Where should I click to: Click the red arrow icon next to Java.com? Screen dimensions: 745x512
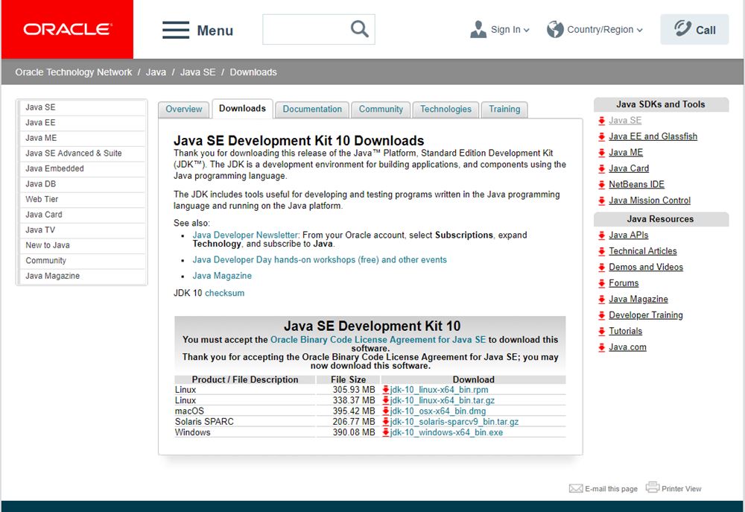(x=601, y=347)
